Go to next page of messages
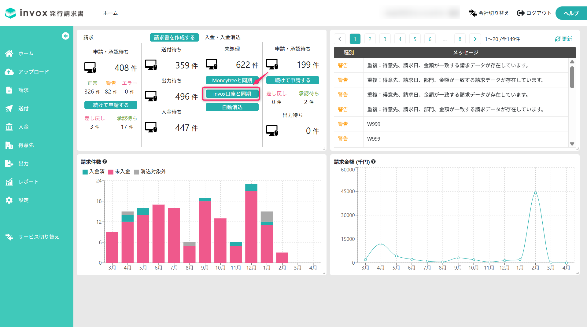This screenshot has height=327, width=587. pos(475,39)
